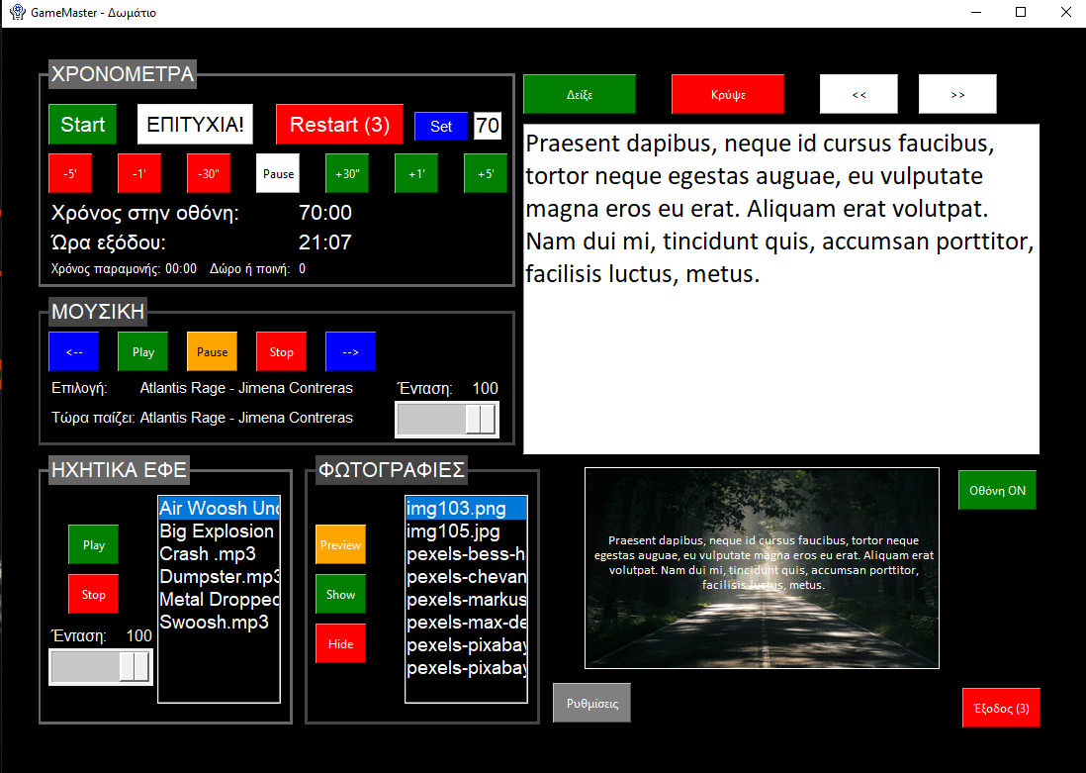1086x773 pixels.
Task: Open settings with the Ρυθμίσεις button
Action: point(591,703)
